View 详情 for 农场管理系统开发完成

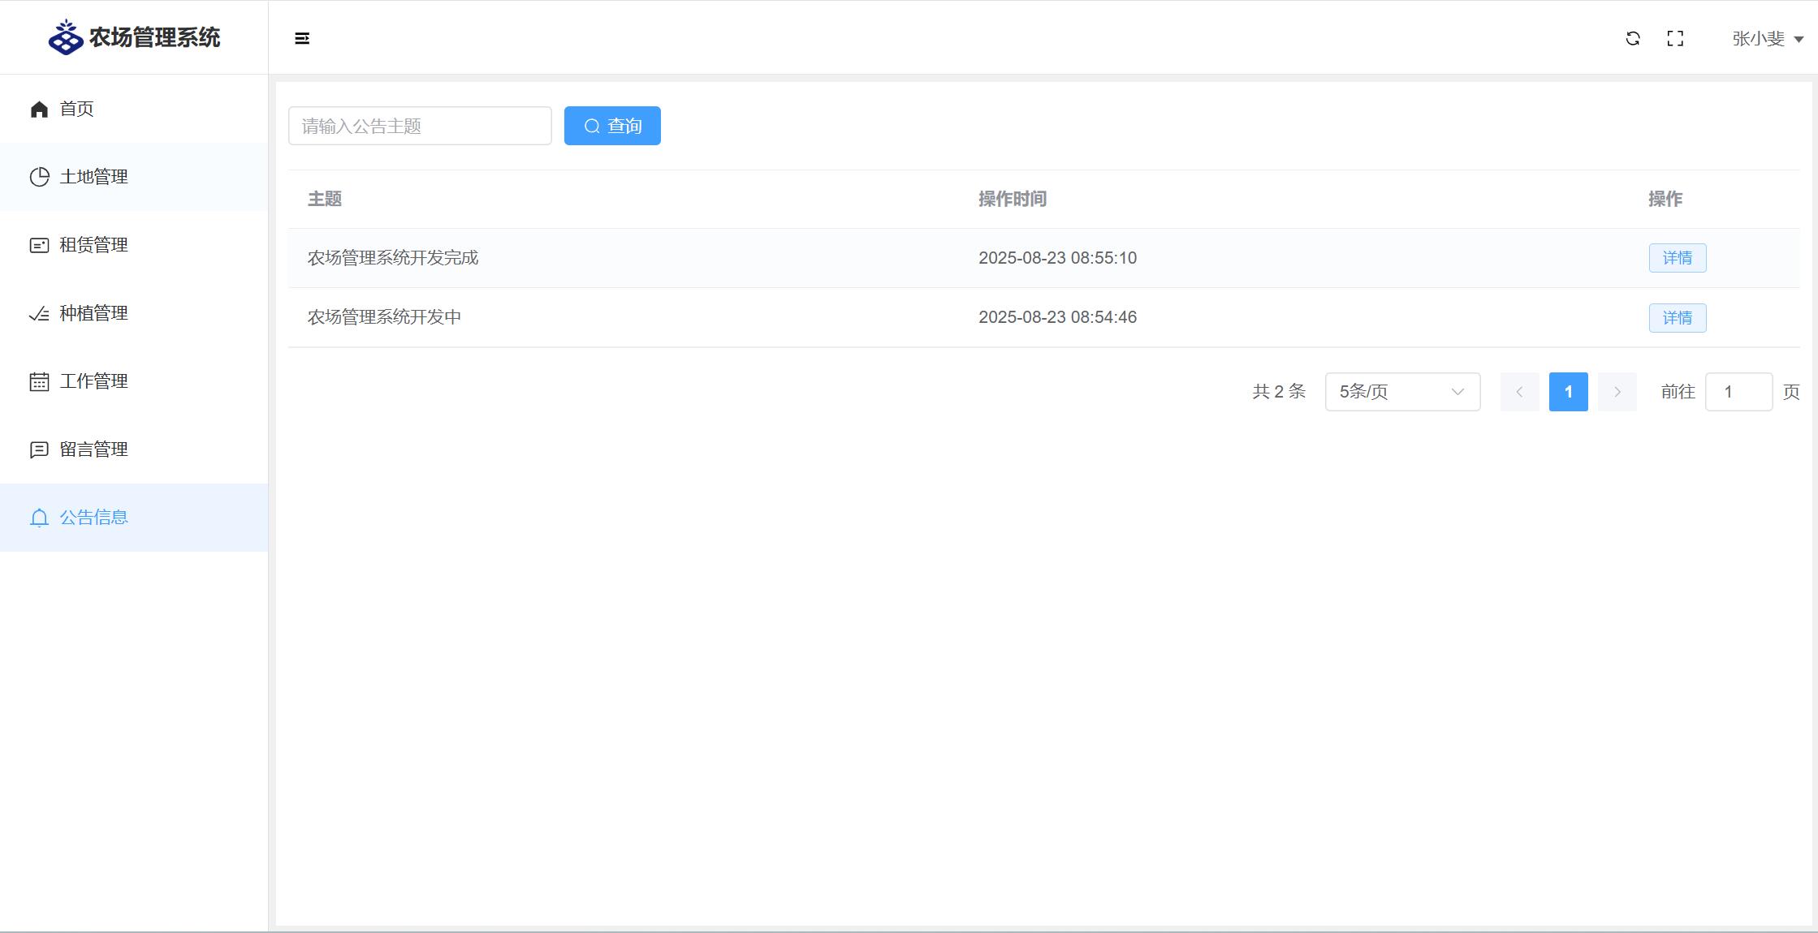click(1677, 258)
